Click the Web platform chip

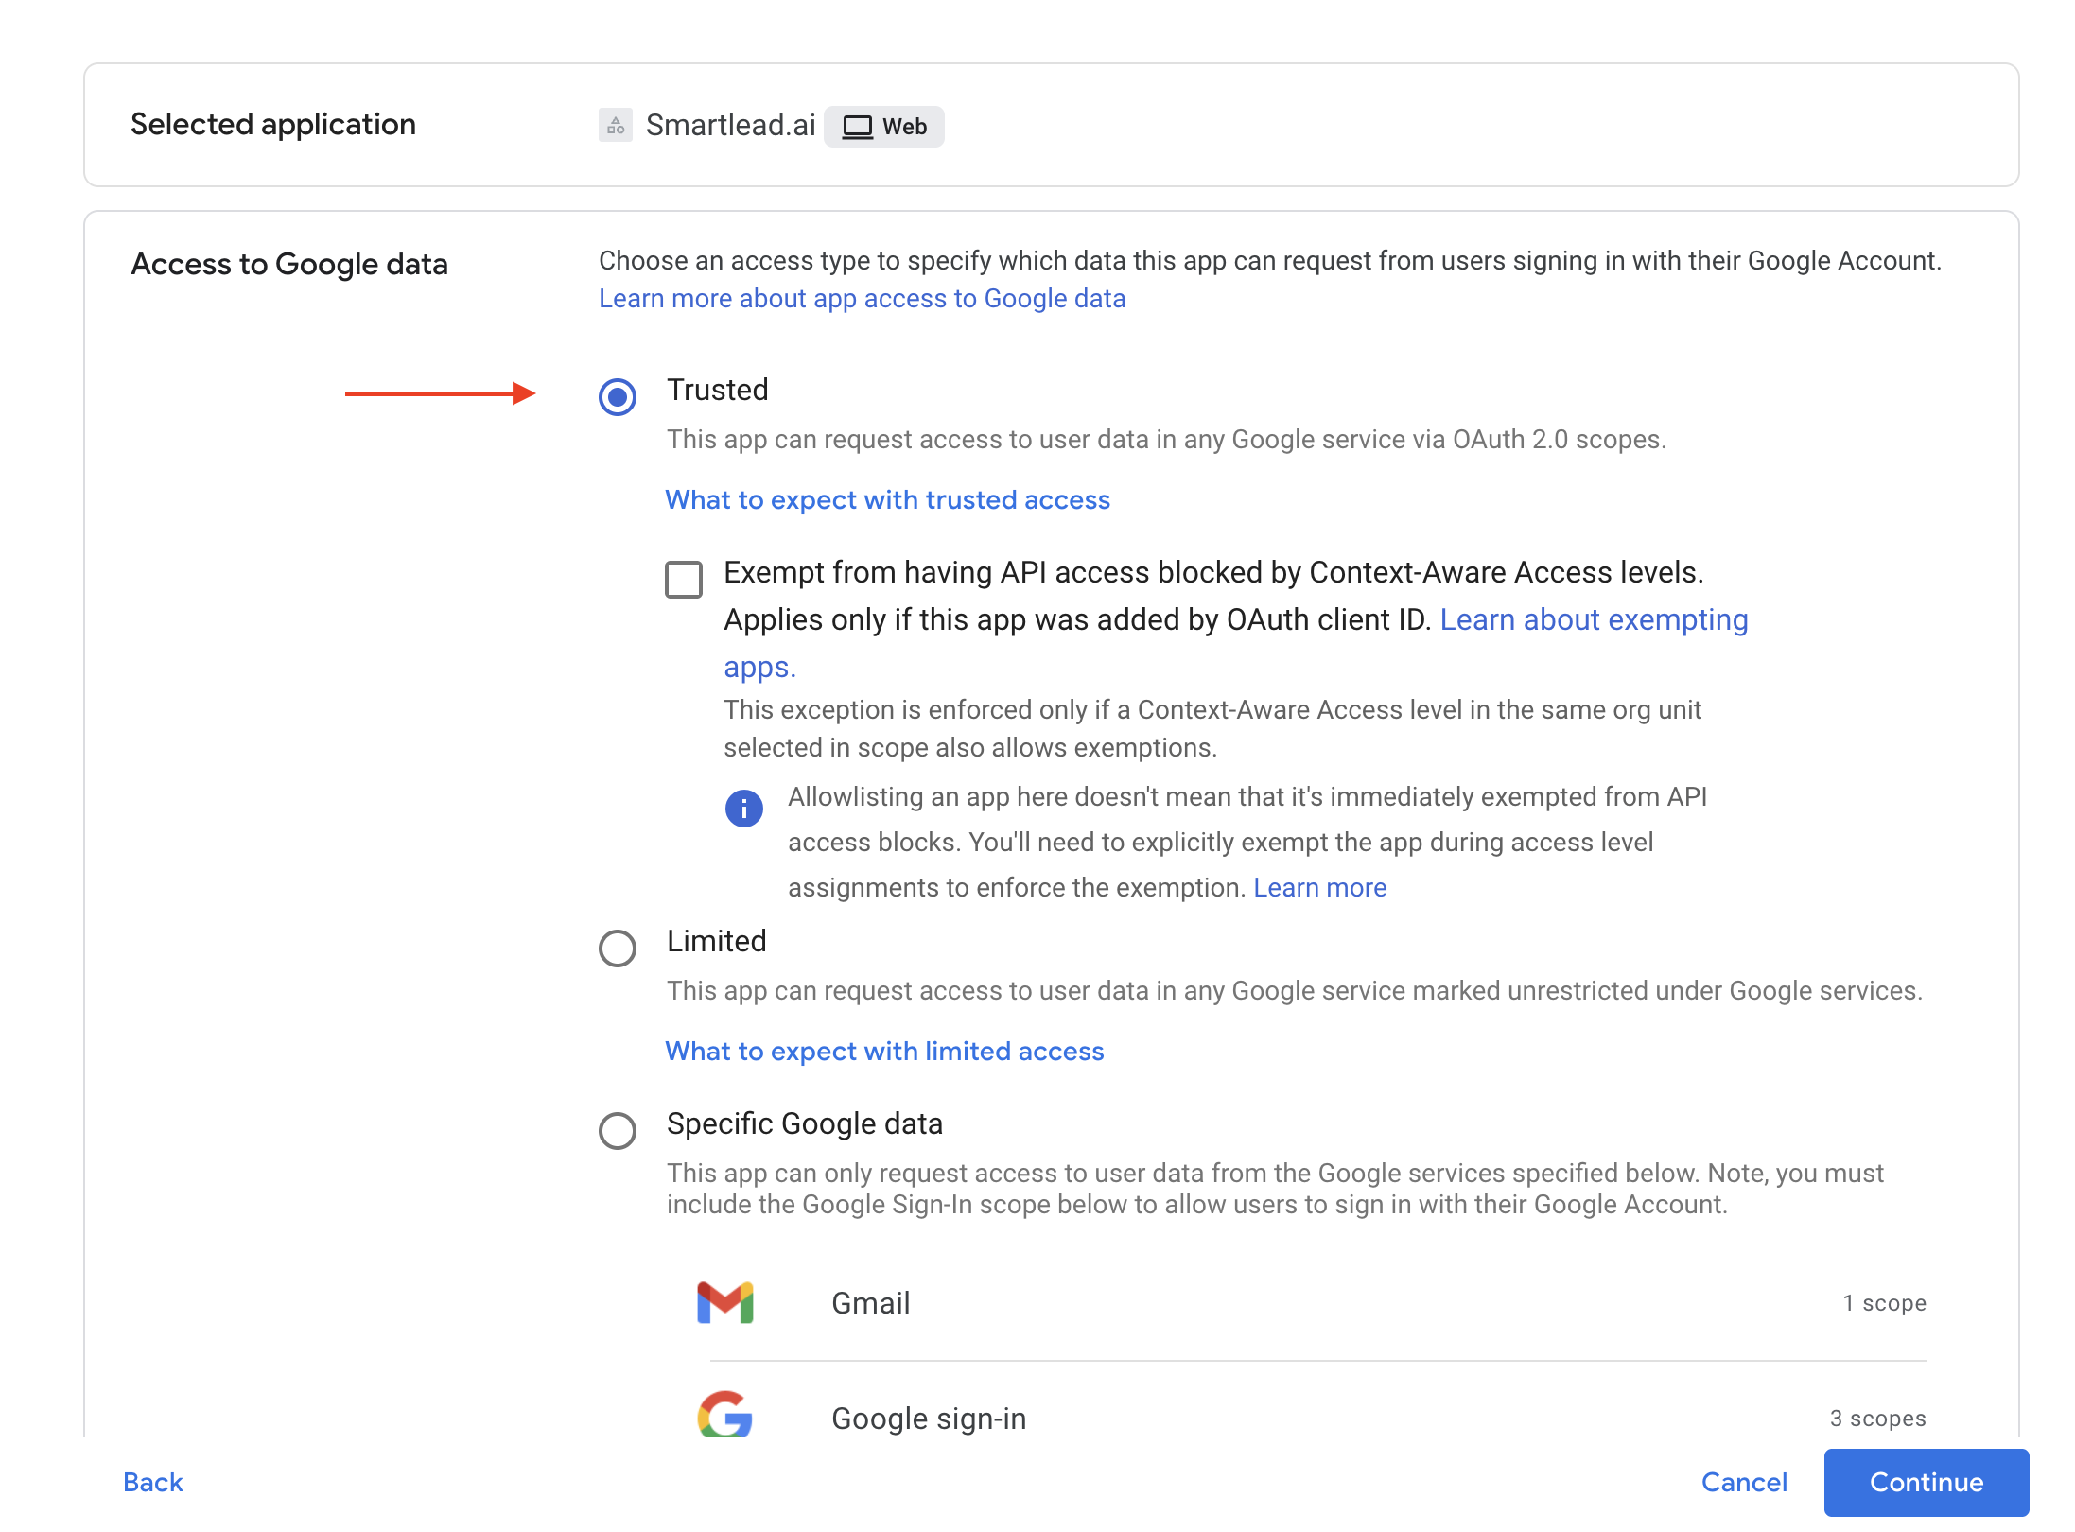[884, 127]
